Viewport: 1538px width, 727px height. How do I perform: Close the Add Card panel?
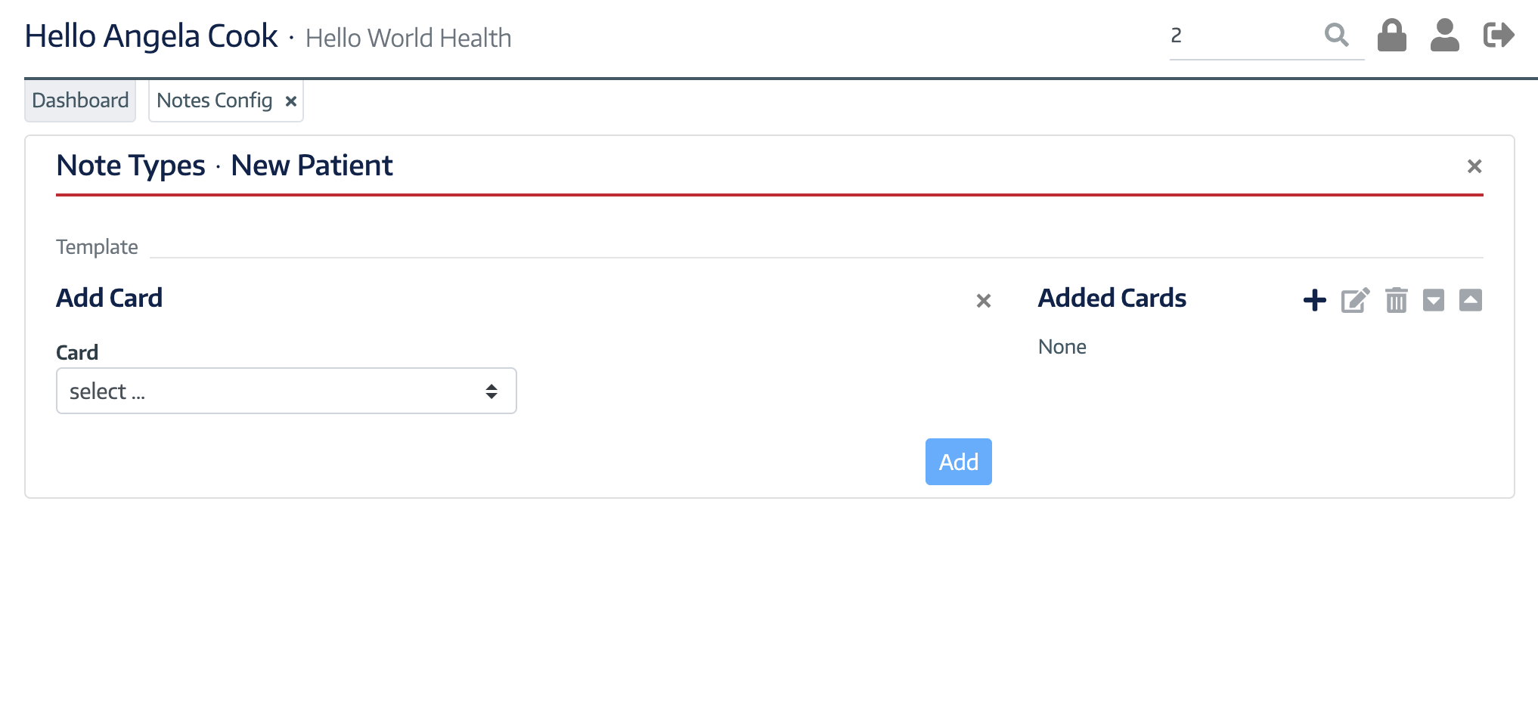(983, 301)
